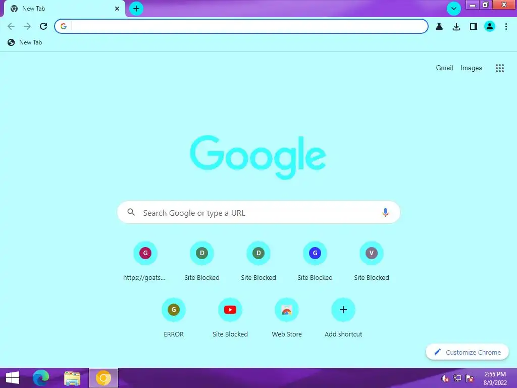Open the ERROR shortcut
This screenshot has width=517, height=388.
[174, 318]
